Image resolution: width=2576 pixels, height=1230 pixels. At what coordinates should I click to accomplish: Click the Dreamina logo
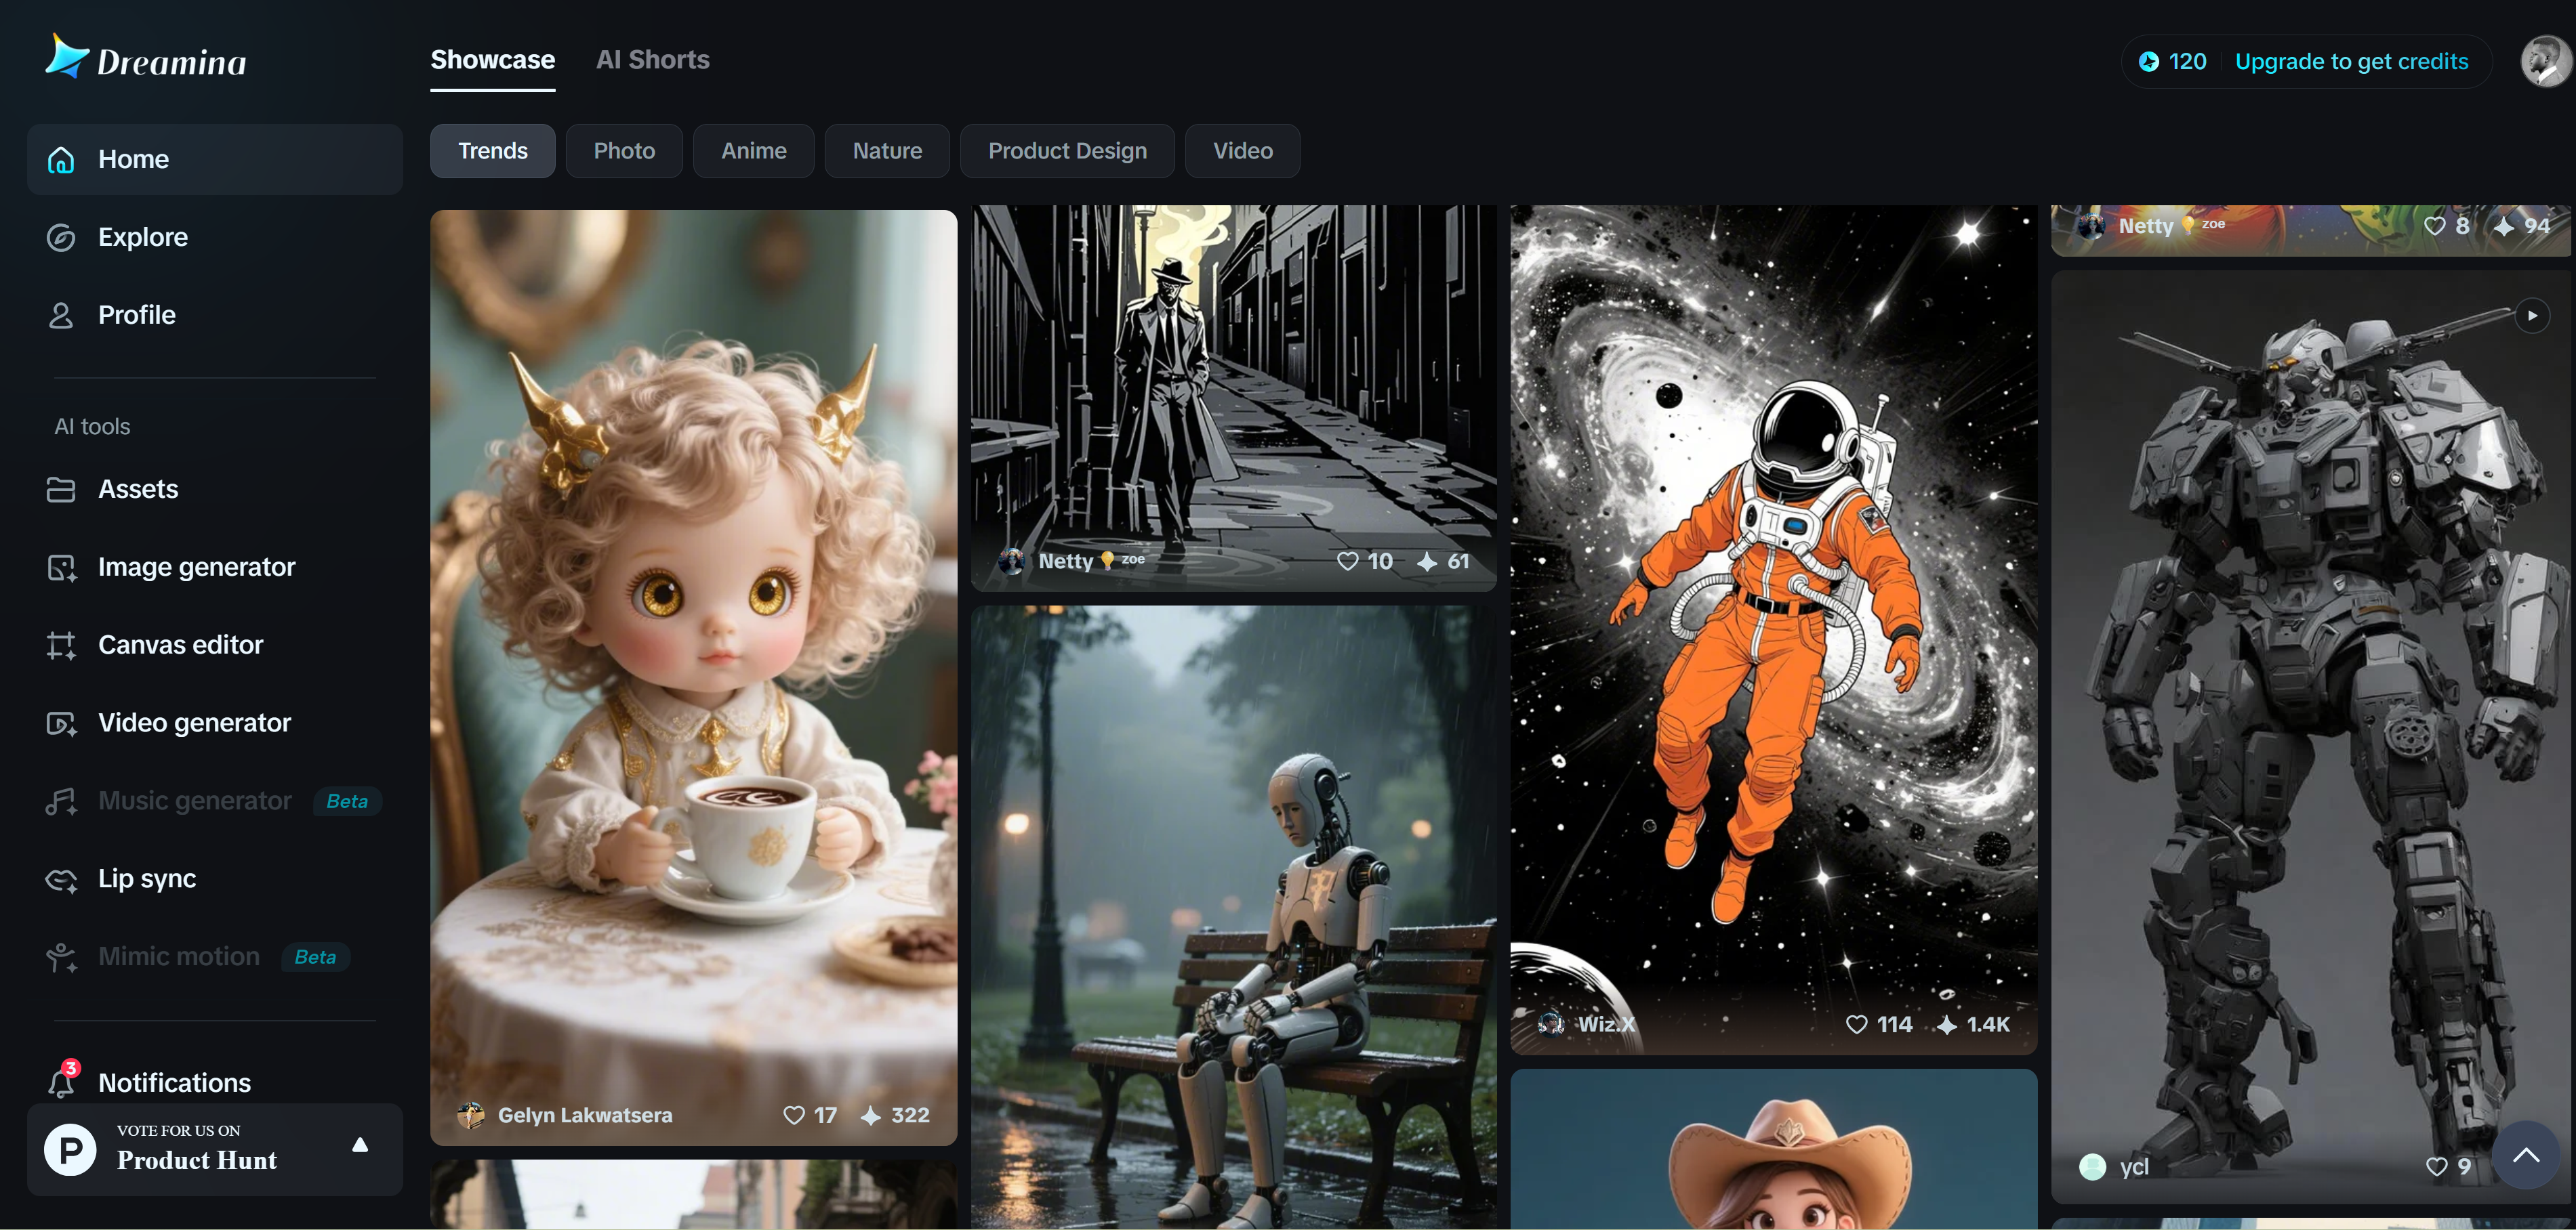click(x=146, y=59)
